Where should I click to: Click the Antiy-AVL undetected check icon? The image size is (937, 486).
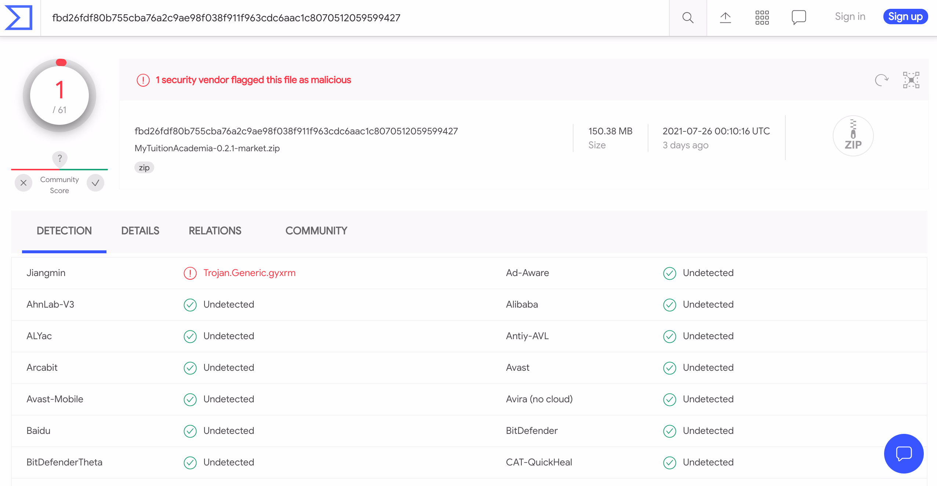click(x=669, y=336)
